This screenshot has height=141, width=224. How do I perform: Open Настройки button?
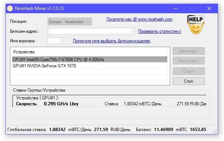coord(189,61)
